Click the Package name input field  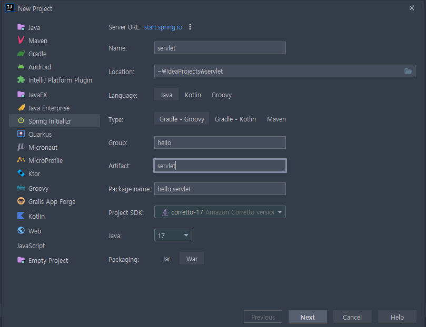pyautogui.click(x=220, y=189)
